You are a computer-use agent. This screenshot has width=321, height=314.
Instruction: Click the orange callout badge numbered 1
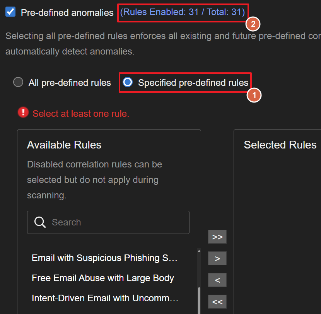coord(254,95)
